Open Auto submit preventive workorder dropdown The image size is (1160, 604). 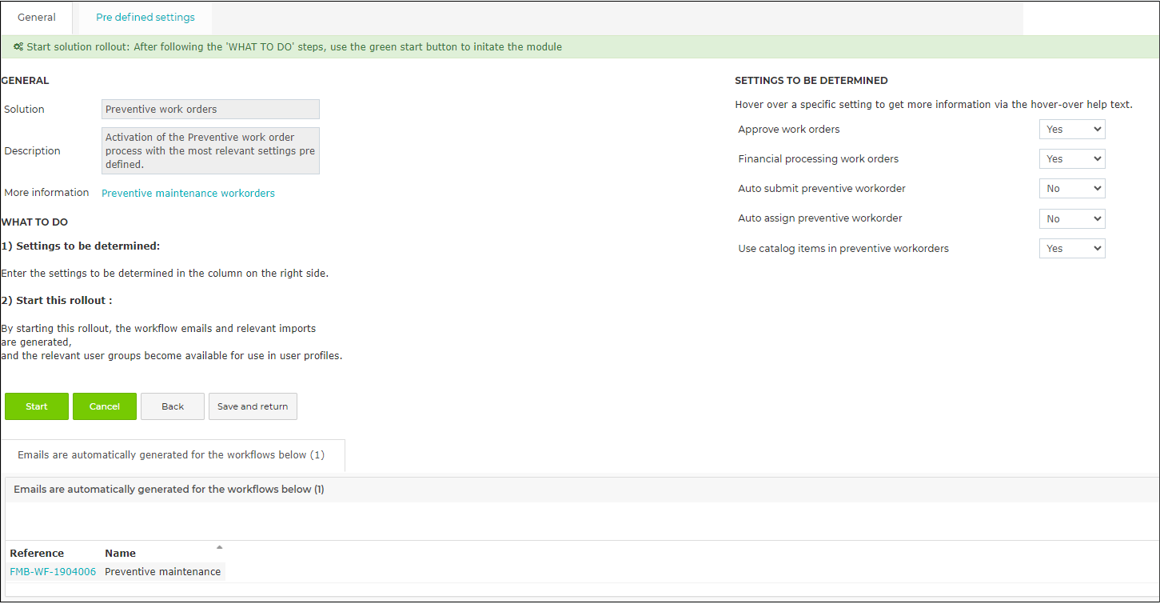1071,189
